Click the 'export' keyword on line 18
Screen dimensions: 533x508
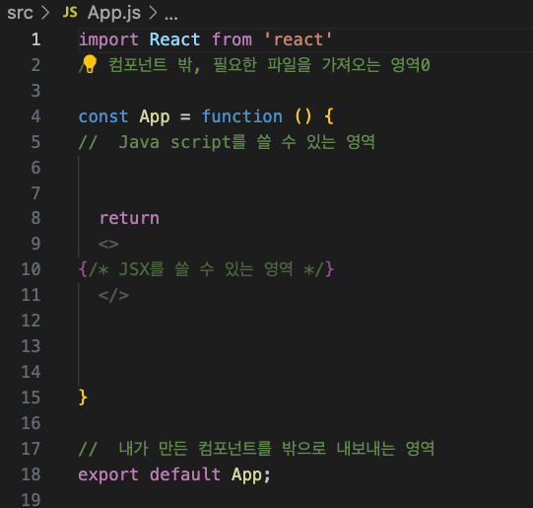pos(108,474)
